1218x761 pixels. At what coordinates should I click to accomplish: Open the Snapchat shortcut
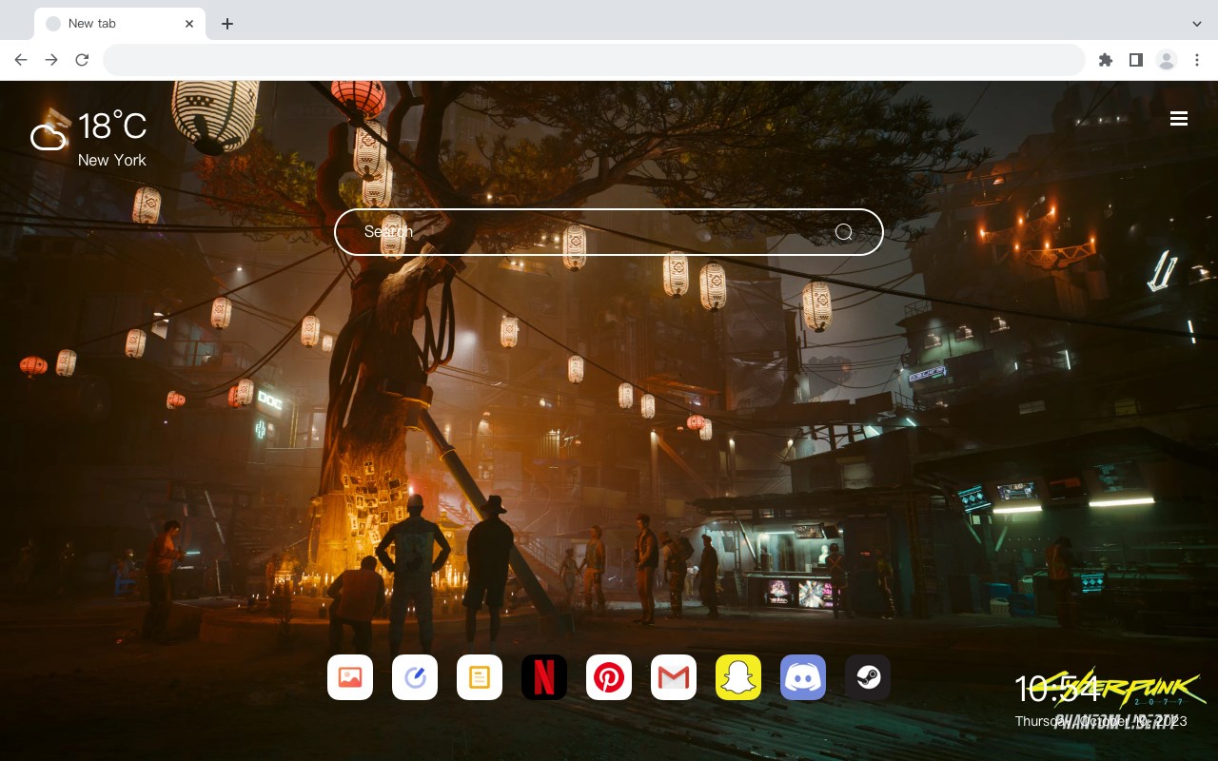[x=738, y=677]
